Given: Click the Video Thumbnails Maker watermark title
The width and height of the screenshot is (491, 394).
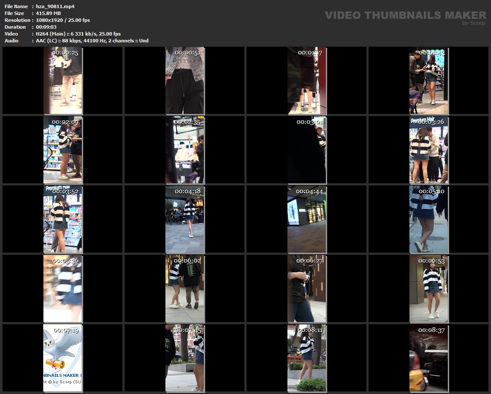Looking at the screenshot, I should [405, 15].
